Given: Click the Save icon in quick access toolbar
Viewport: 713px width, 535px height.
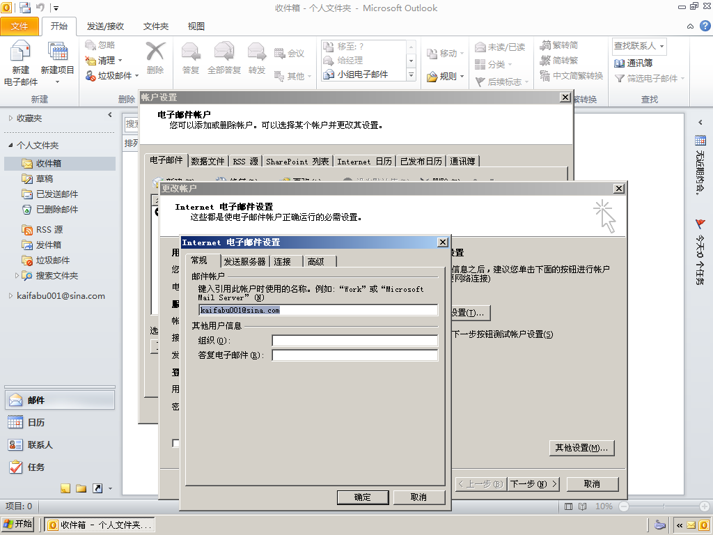Looking at the screenshot, I should click(25, 7).
